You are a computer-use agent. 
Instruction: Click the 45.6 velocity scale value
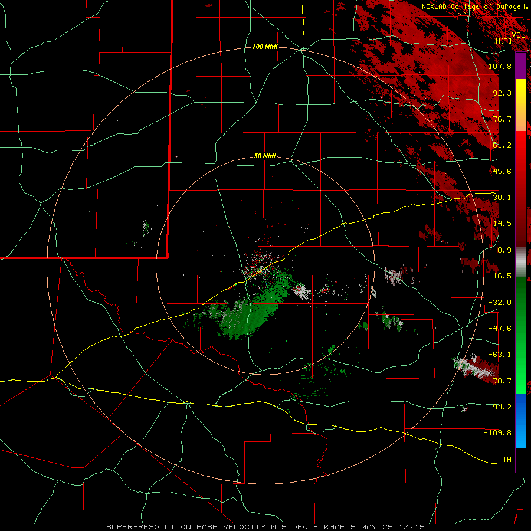tap(502, 171)
